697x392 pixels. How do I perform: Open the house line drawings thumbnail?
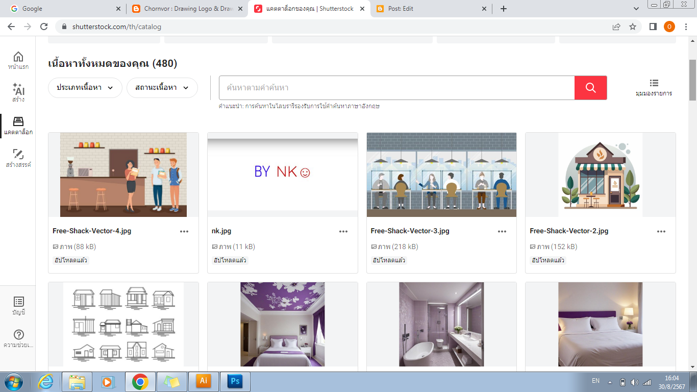click(x=123, y=325)
